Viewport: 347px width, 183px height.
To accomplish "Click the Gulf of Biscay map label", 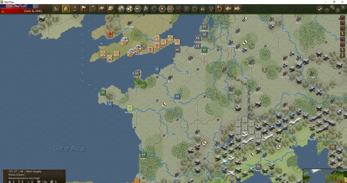I will tap(70, 149).
